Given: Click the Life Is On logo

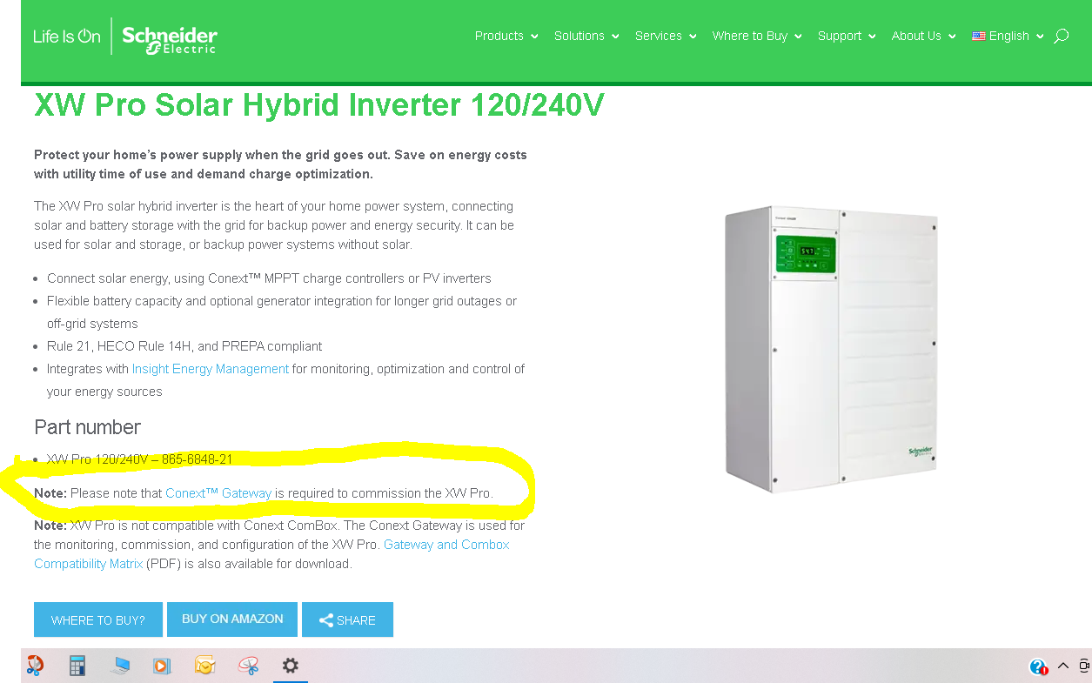Looking at the screenshot, I should pyautogui.click(x=67, y=37).
